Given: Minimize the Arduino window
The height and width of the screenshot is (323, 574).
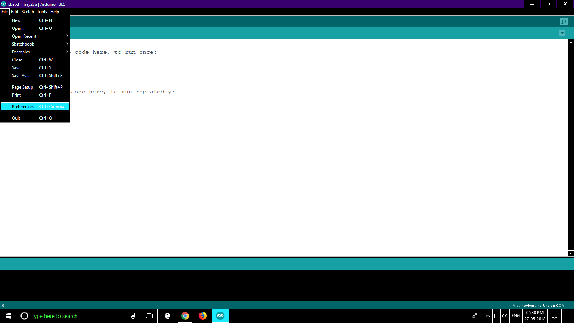Looking at the screenshot, I should pos(532,4).
